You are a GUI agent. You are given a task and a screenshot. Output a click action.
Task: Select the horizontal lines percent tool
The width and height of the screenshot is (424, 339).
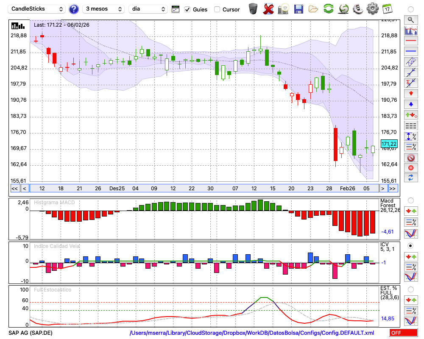click(x=411, y=147)
